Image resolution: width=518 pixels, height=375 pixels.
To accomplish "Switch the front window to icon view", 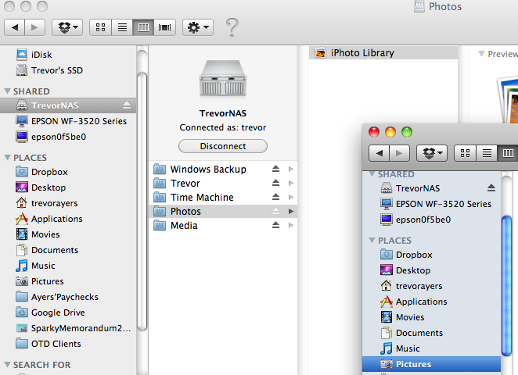I will [x=465, y=153].
